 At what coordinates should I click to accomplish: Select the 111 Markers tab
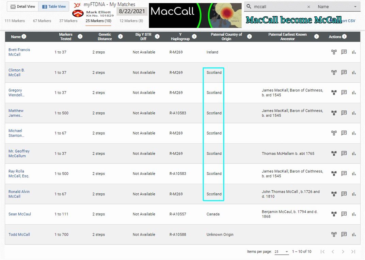pyautogui.click(x=15, y=21)
